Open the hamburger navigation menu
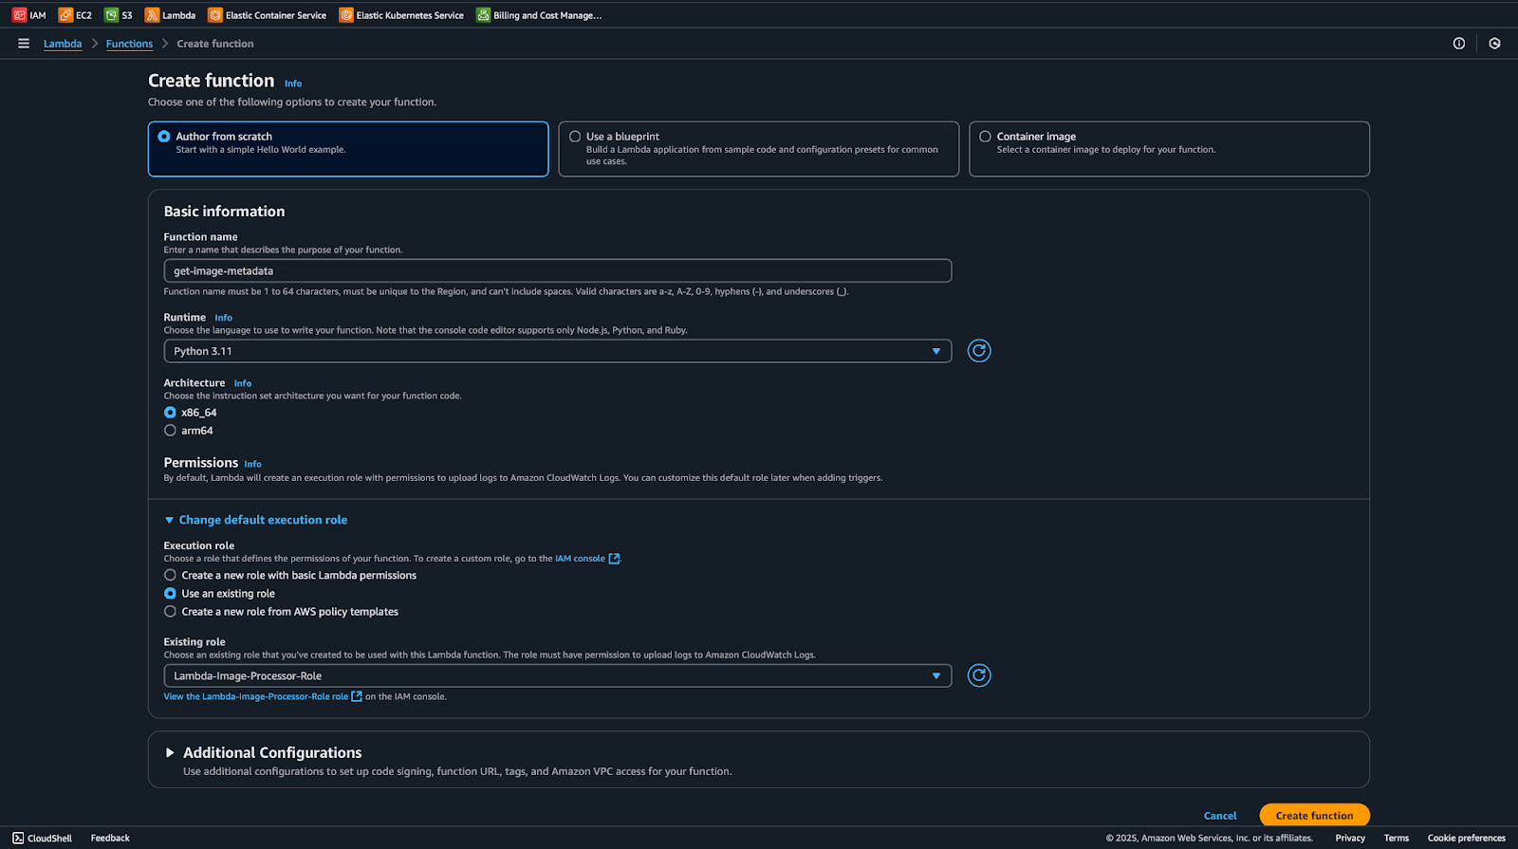Screen dimensions: 1518x849 point(24,44)
